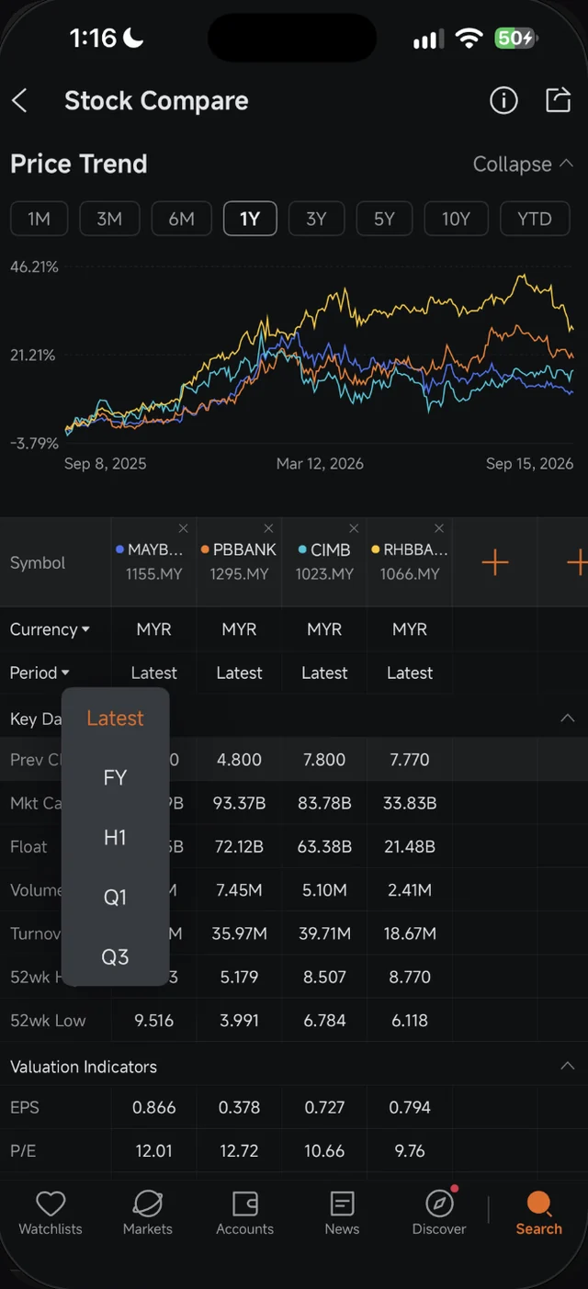Tap the share icon
This screenshot has height=1289, width=588.
[x=558, y=100]
